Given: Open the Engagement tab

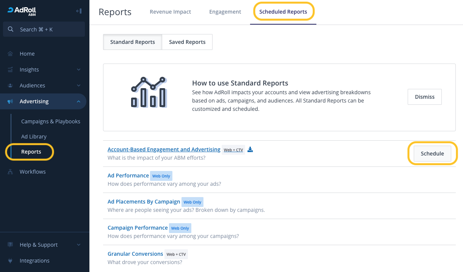Looking at the screenshot, I should click(225, 12).
